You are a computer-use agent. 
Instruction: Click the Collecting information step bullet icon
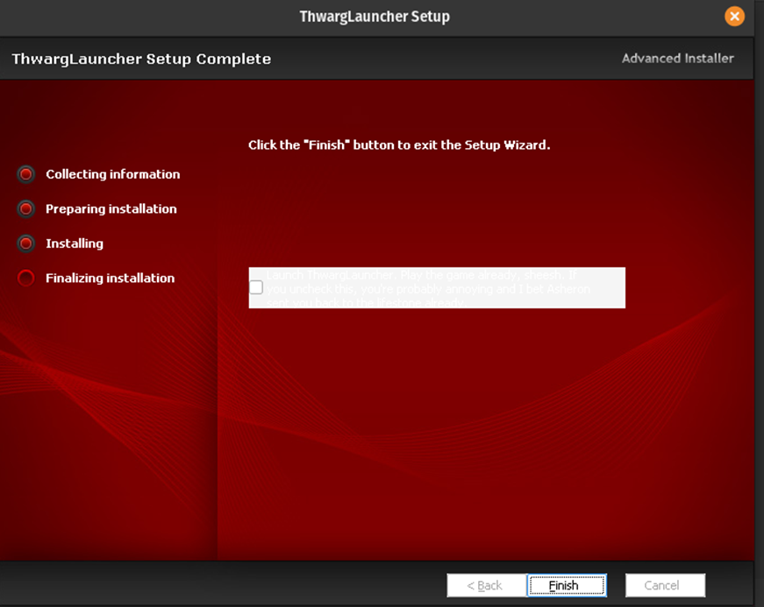click(x=26, y=174)
